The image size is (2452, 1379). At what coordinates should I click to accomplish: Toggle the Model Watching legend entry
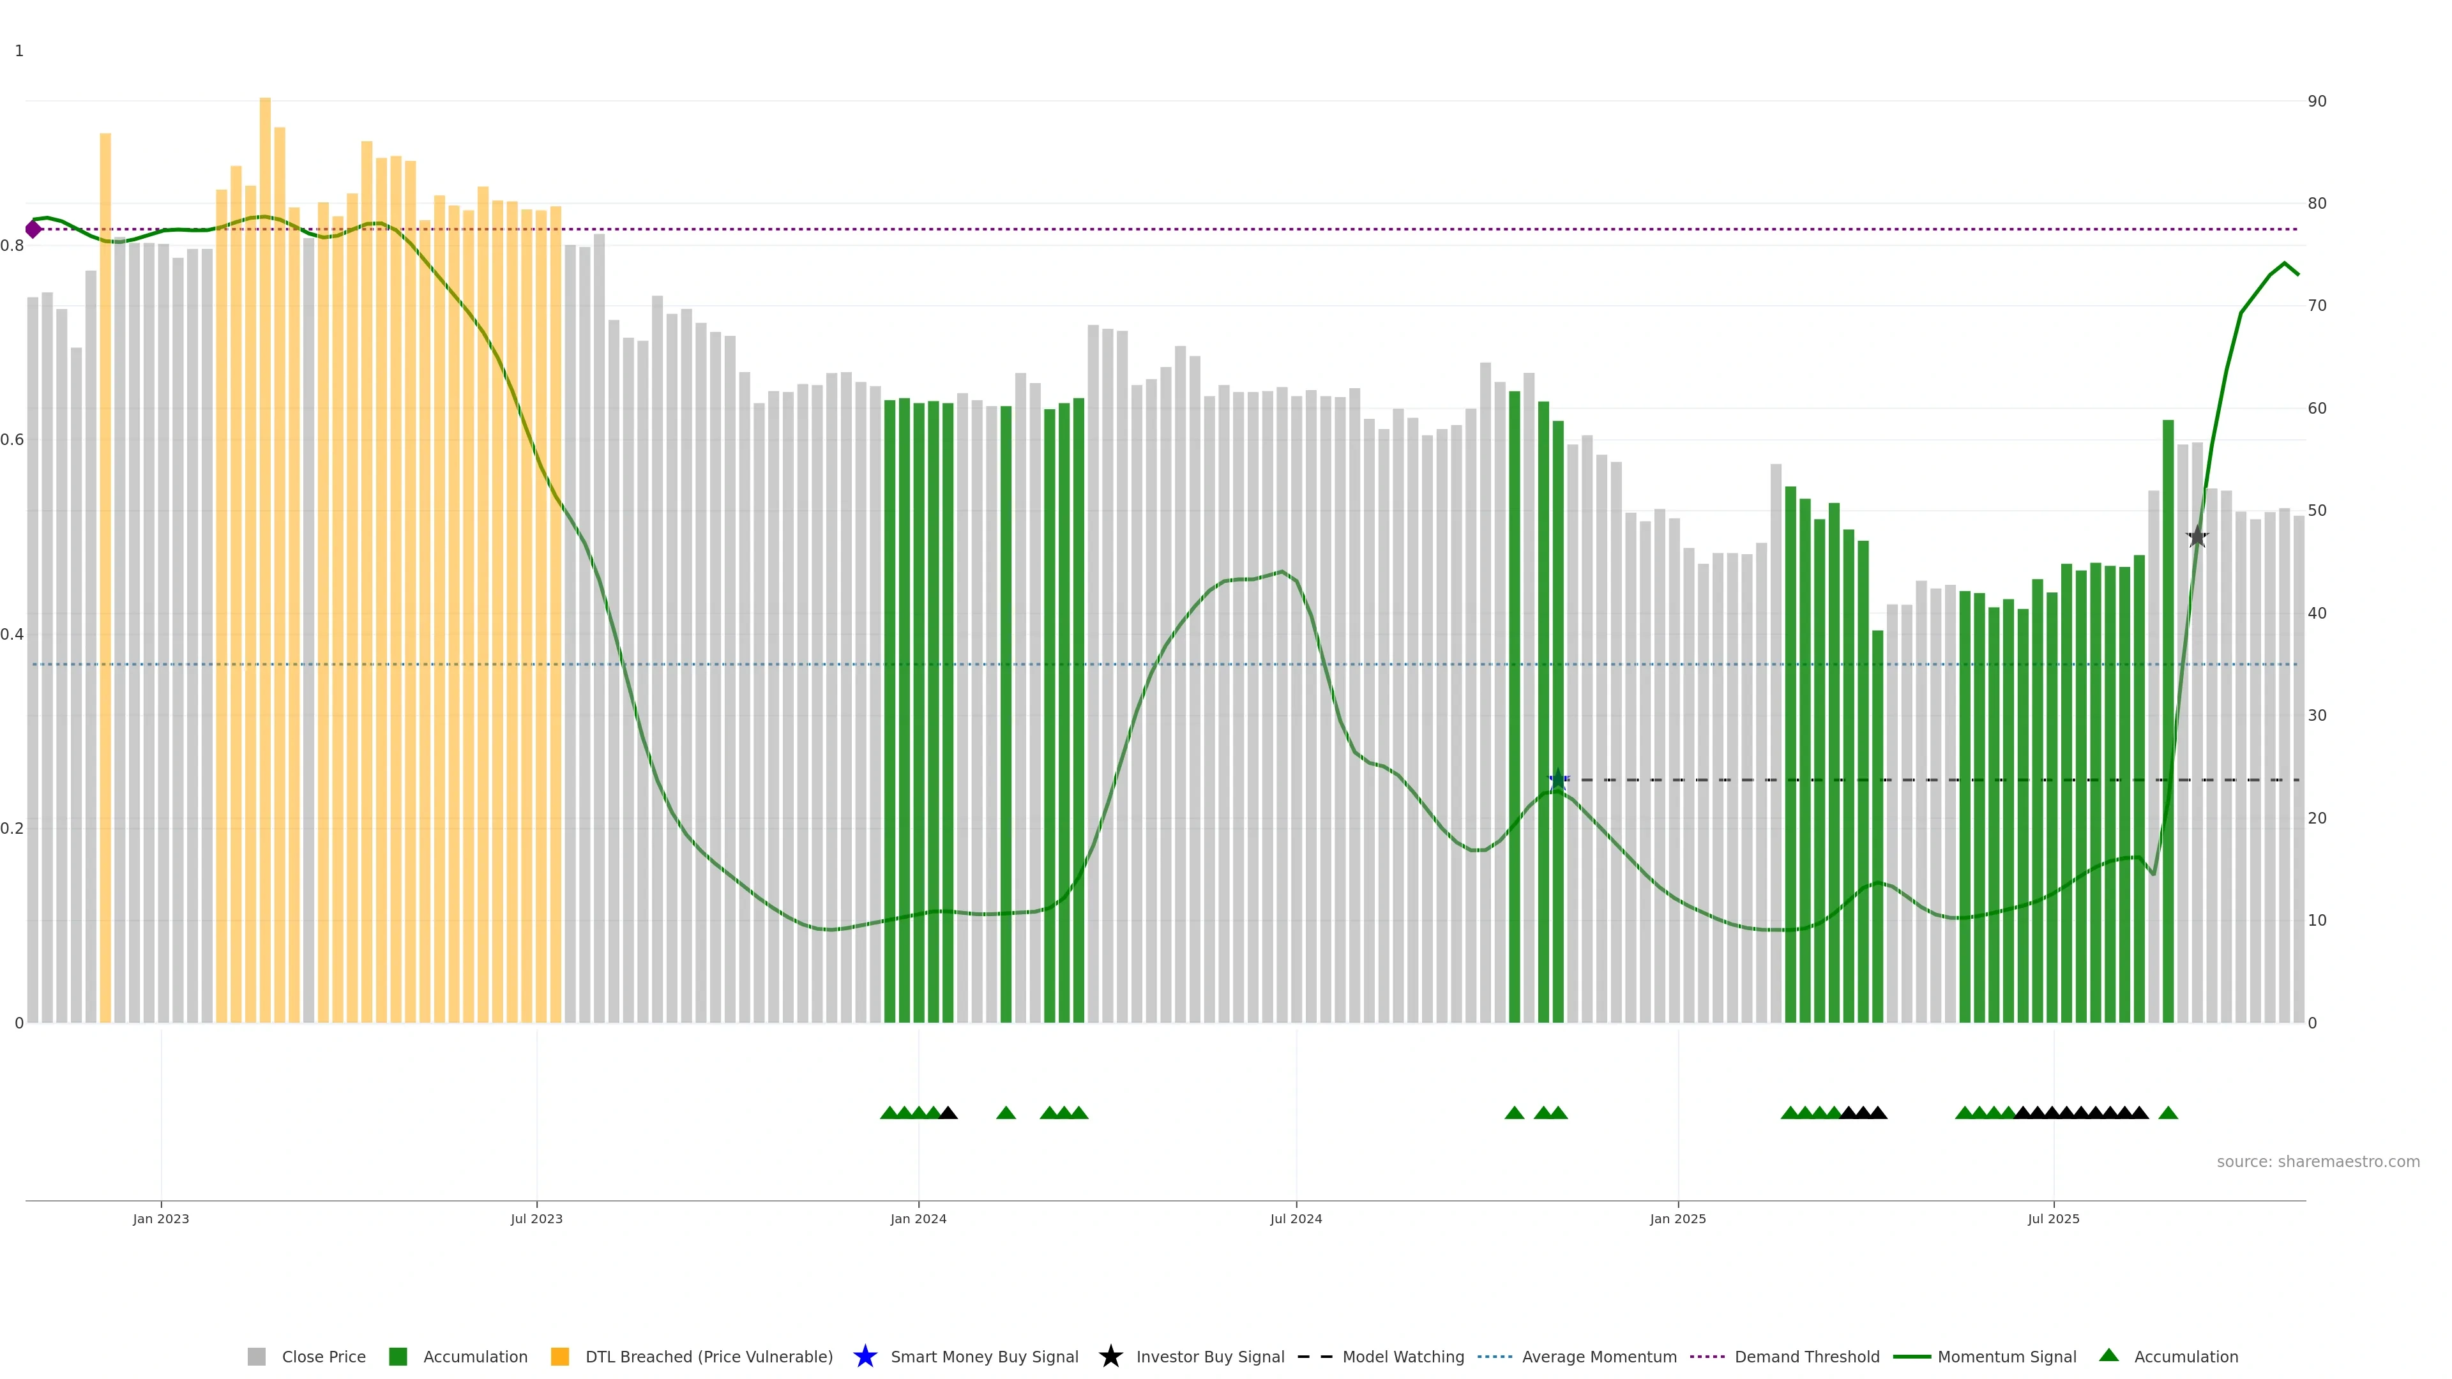(x=1403, y=1356)
